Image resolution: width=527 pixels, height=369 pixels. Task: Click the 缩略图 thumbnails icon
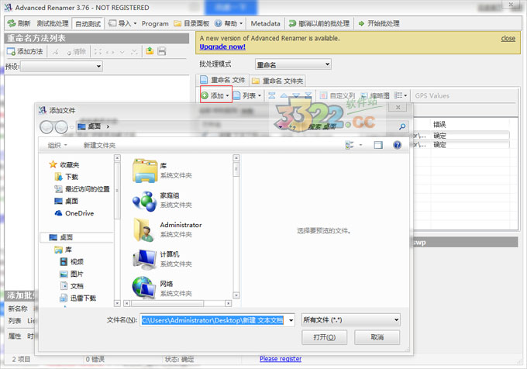tap(364, 96)
